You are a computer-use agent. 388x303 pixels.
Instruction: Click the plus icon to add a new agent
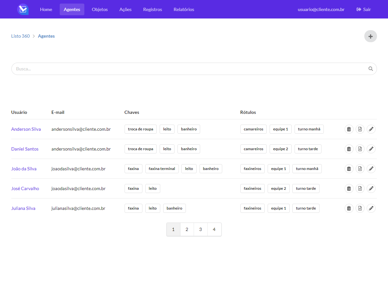pyautogui.click(x=370, y=36)
